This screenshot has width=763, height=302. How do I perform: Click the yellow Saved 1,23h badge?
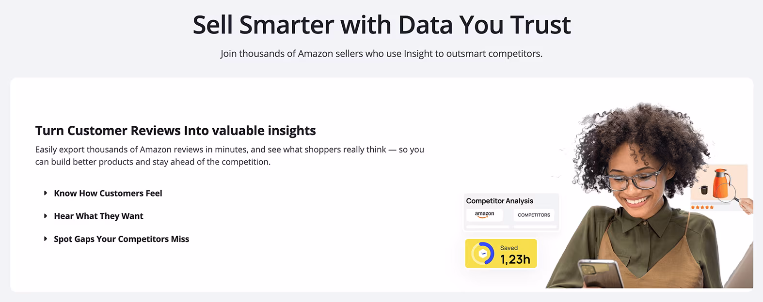point(501,254)
